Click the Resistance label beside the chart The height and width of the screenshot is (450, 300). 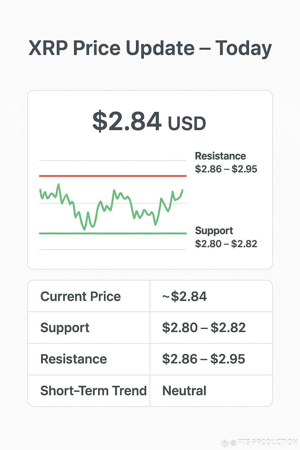[220, 156]
